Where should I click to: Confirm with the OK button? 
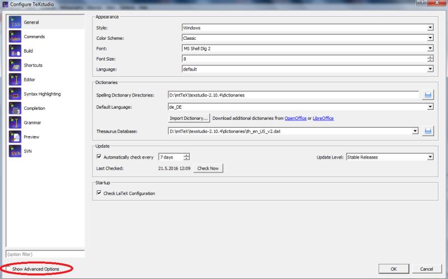tap(394, 269)
